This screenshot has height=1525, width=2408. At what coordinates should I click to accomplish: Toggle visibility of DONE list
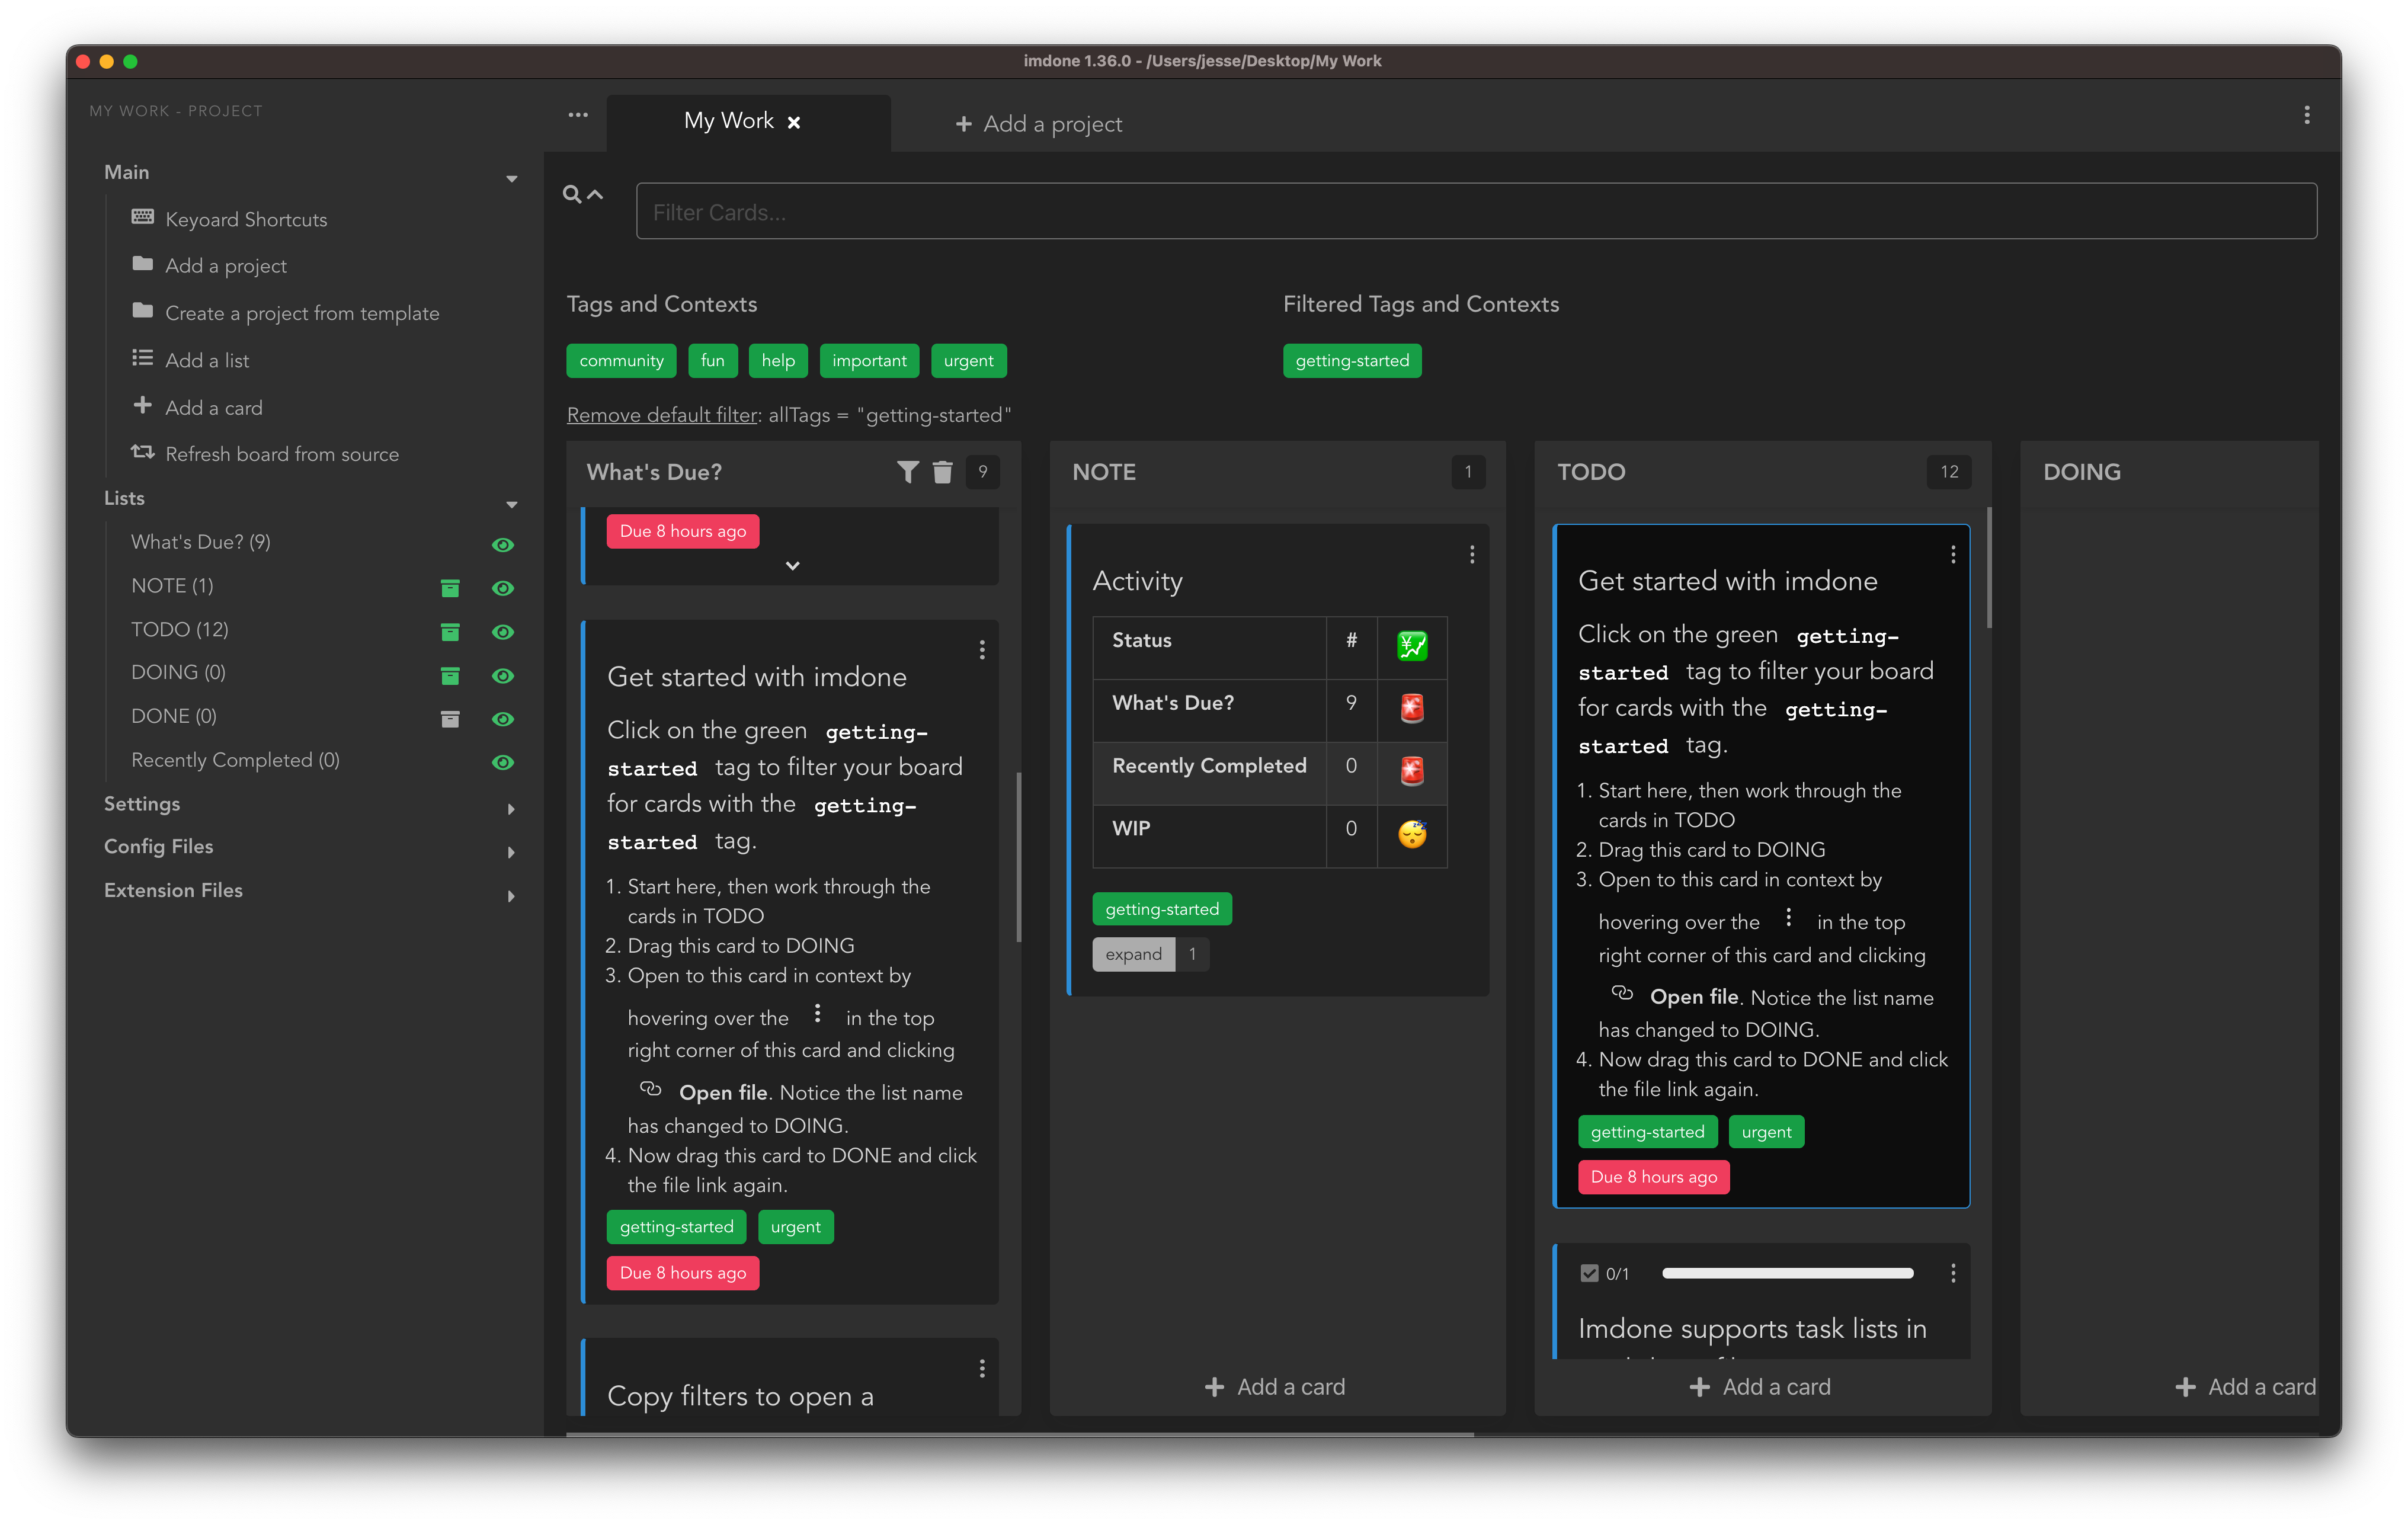point(503,719)
